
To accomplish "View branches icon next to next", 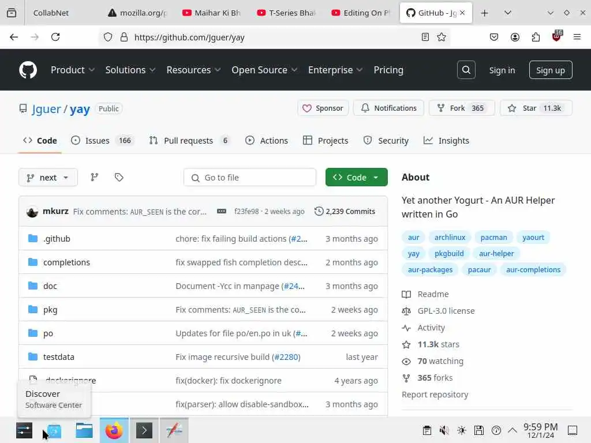I will click(95, 177).
